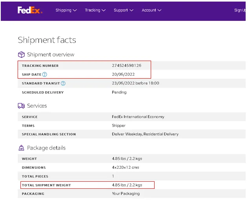The height and width of the screenshot is (201, 248).
Task: Click the Shipment overview box icon
Action: [x=21, y=55]
